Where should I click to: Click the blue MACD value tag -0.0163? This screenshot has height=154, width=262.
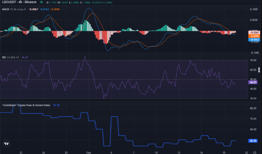tap(254, 40)
